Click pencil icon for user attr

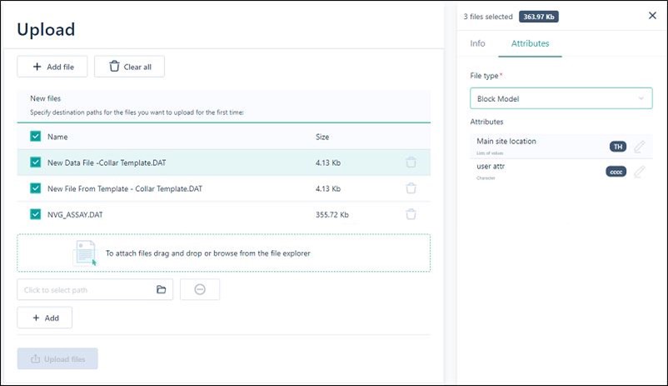639,172
